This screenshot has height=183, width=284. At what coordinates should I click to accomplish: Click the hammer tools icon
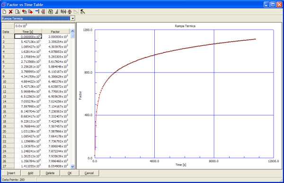82,12
